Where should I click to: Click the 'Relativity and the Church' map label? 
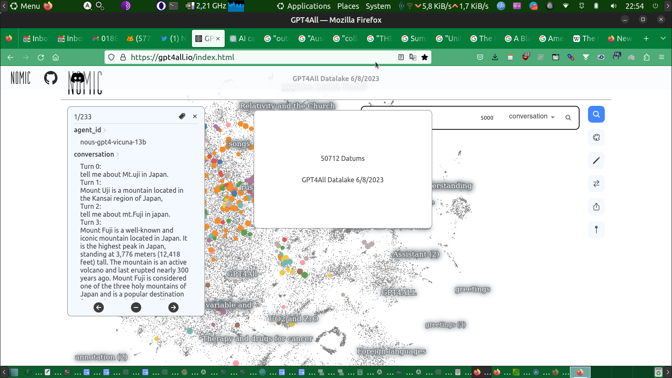287,106
